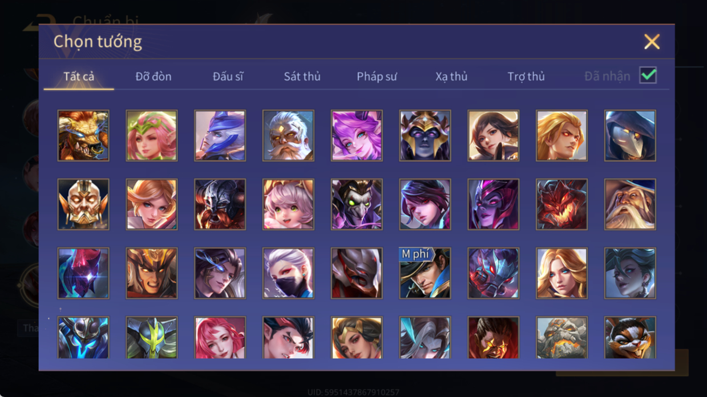Select the purple-haired girl hero portrait
The width and height of the screenshot is (707, 397).
click(357, 136)
